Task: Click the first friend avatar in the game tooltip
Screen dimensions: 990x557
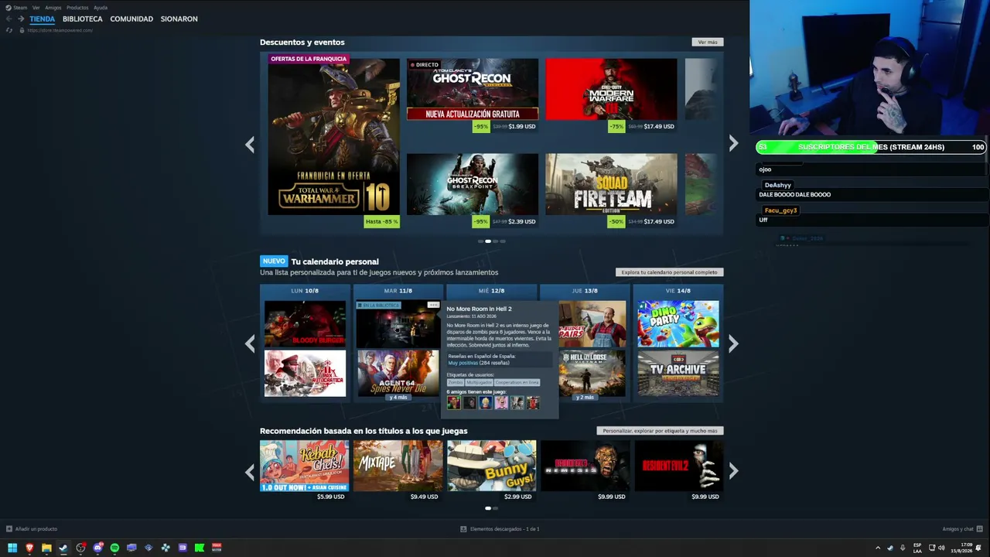Action: pos(454,402)
